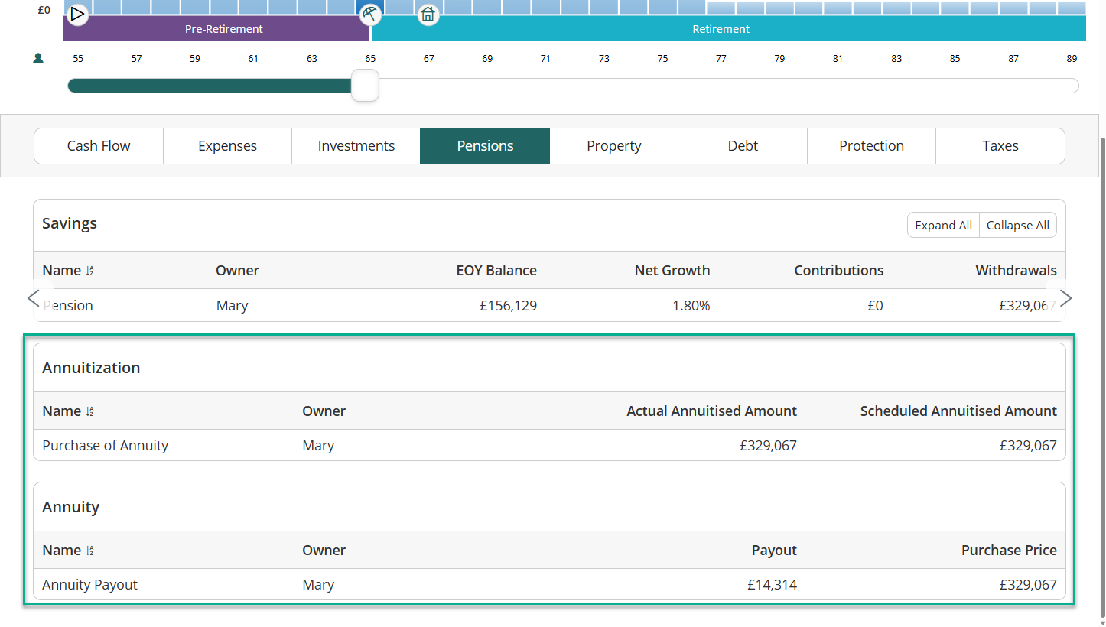Expand all savings rows
The width and height of the screenshot is (1106, 627).
tap(943, 226)
